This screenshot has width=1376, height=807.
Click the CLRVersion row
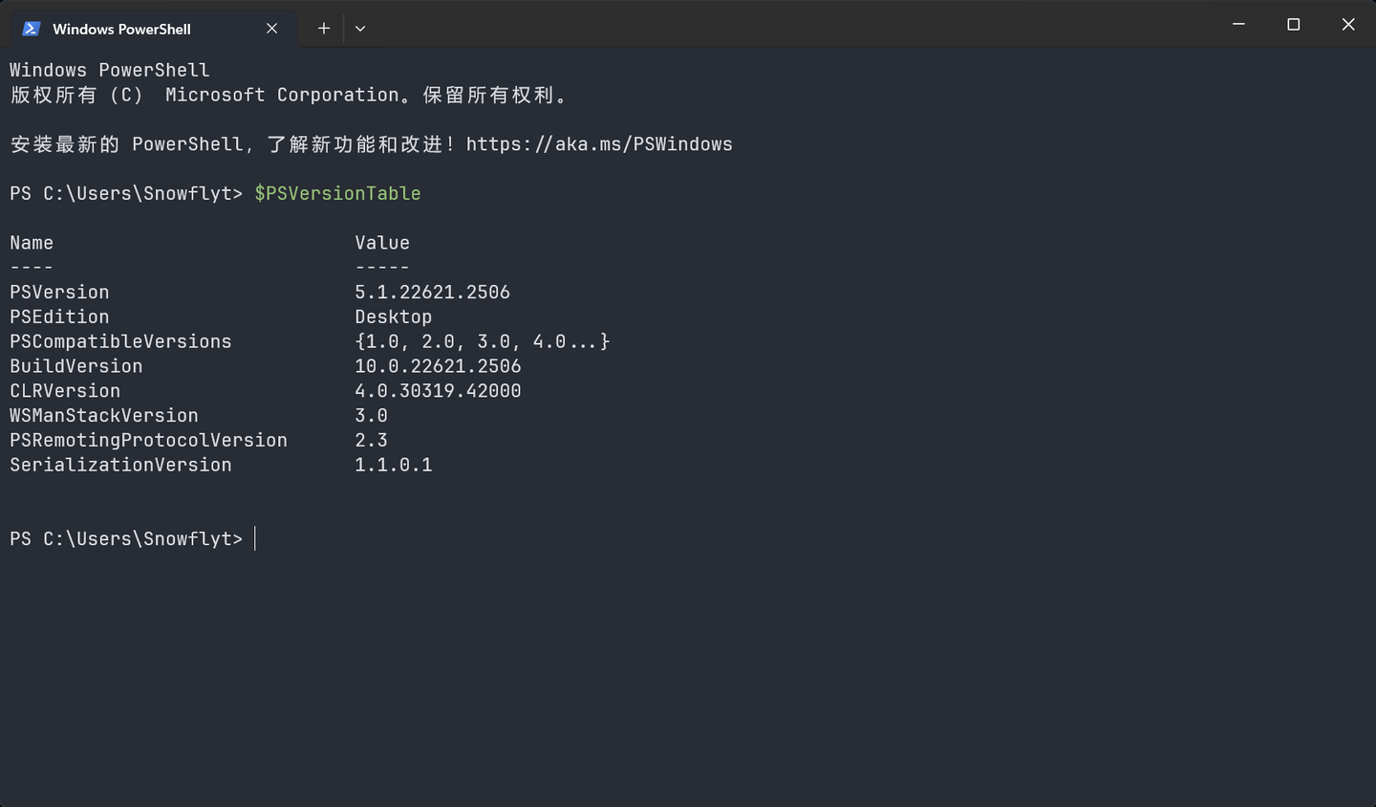click(65, 390)
